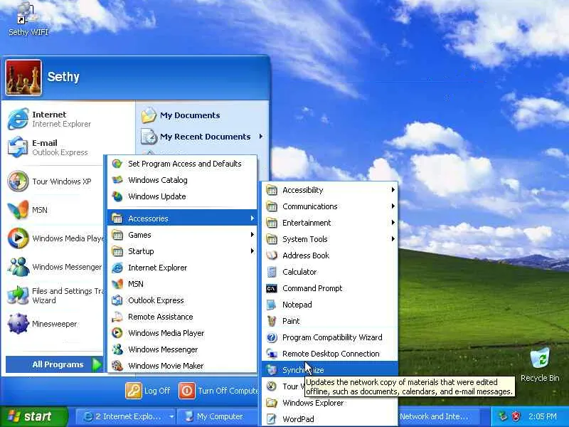The height and width of the screenshot is (427, 569).
Task: Click the Windows start button
Action: point(33,416)
